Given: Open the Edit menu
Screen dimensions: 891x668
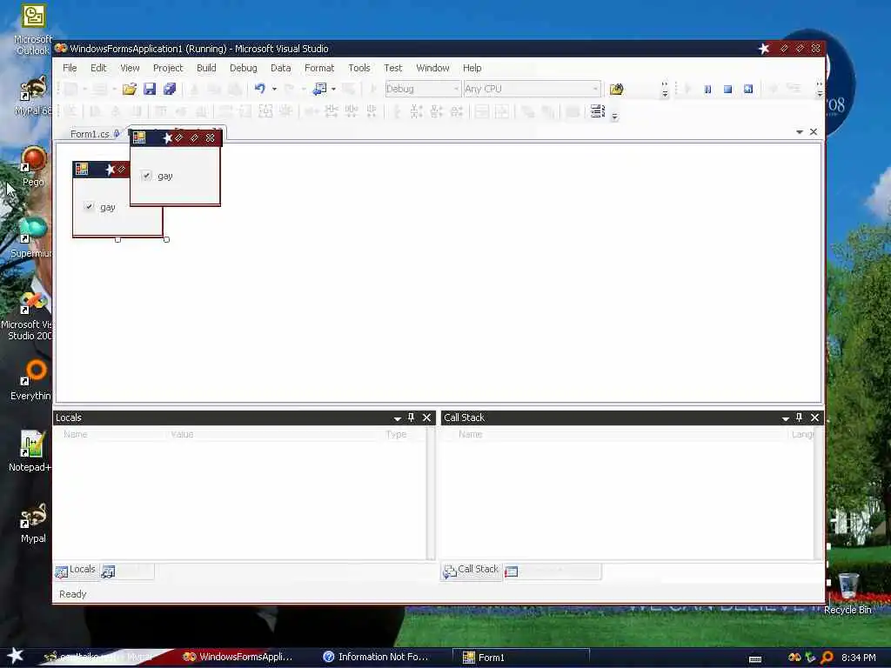Looking at the screenshot, I should pyautogui.click(x=98, y=68).
